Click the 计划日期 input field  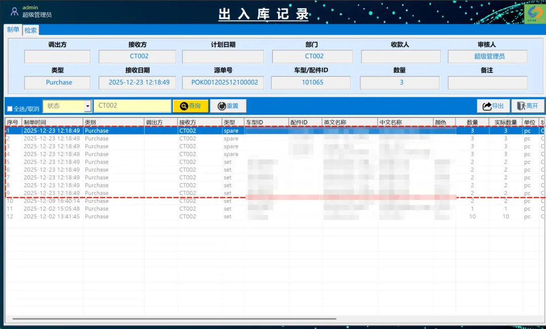pyautogui.click(x=223, y=57)
